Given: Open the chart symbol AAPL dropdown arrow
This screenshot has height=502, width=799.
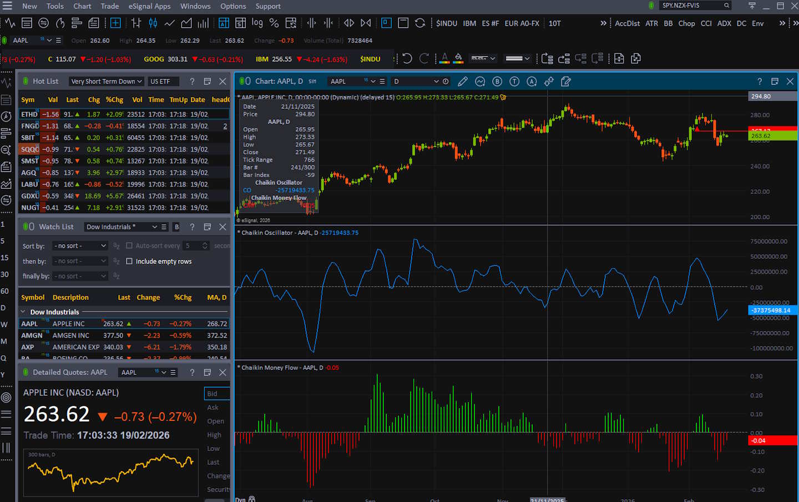Looking at the screenshot, I should [x=373, y=82].
